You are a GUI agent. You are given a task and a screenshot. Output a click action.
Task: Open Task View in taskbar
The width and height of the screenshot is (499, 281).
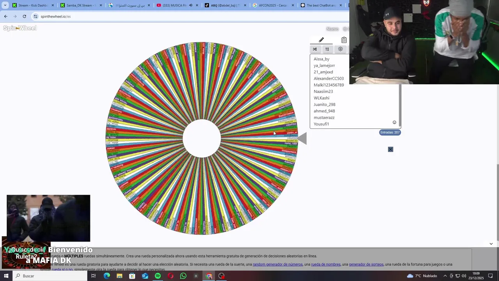(x=94, y=276)
